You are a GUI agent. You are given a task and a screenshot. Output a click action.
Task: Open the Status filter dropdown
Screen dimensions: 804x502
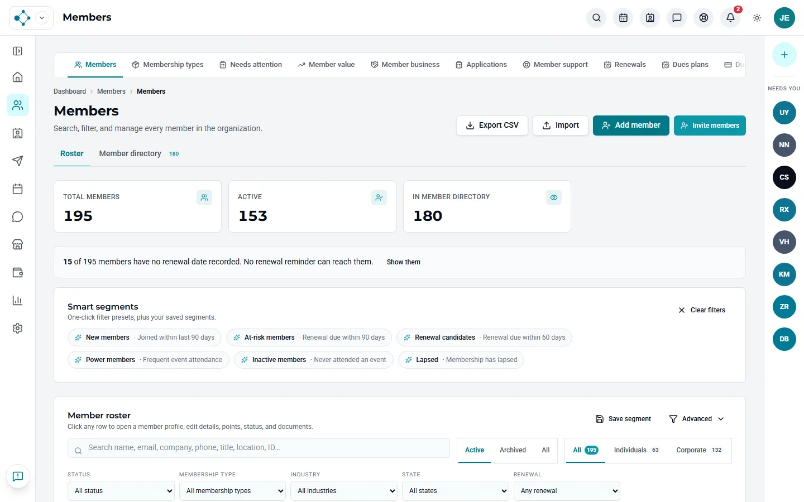[121, 491]
